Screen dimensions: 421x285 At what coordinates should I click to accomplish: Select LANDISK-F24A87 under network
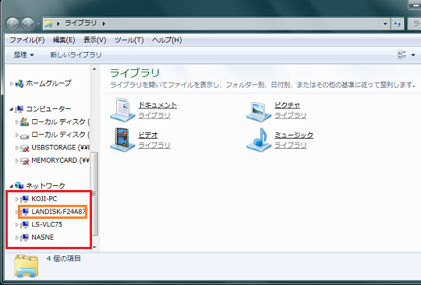pos(58,212)
